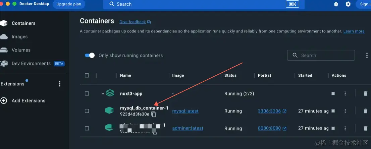This screenshot has width=371, height=149.
Task: Open the mysql:latest image link
Action: pyautogui.click(x=185, y=111)
